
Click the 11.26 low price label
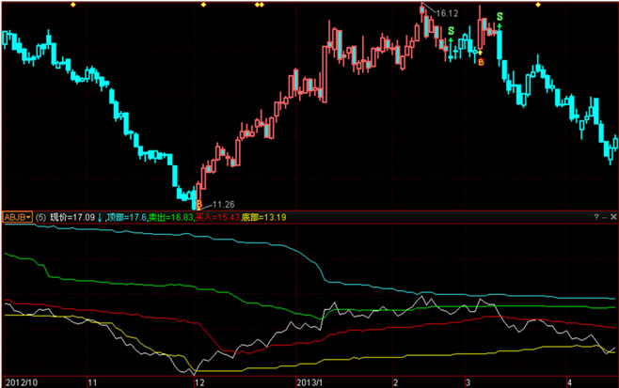(224, 204)
